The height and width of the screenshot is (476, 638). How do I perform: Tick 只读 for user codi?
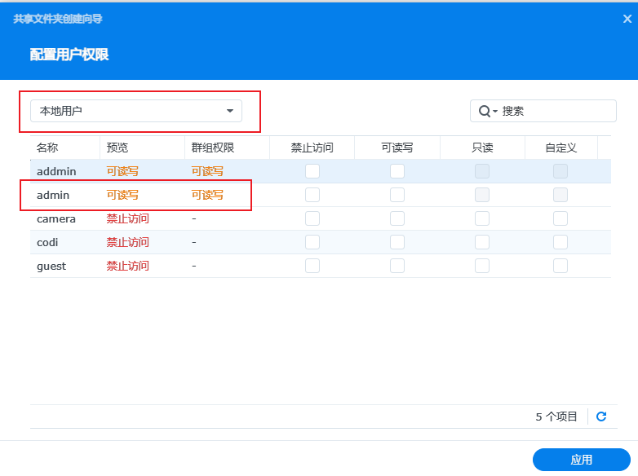pyautogui.click(x=482, y=242)
